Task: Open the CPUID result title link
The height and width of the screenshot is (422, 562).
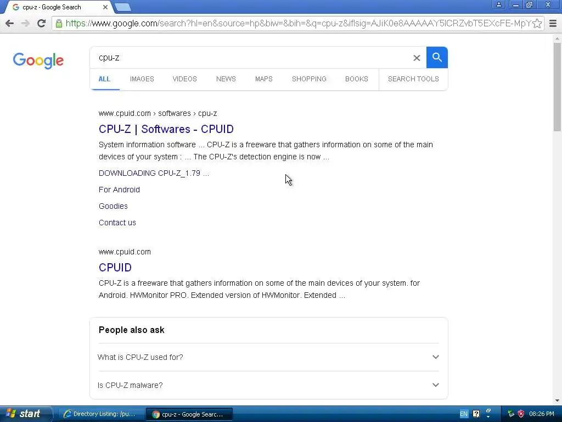Action: tap(115, 268)
